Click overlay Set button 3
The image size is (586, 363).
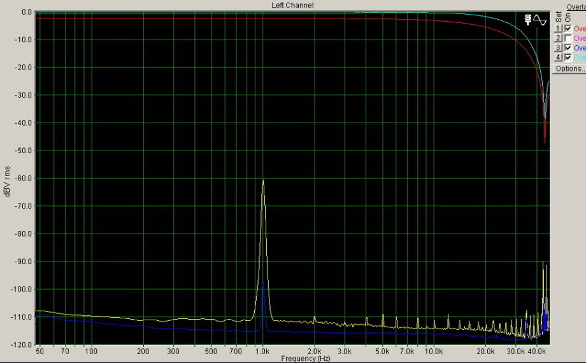558,48
